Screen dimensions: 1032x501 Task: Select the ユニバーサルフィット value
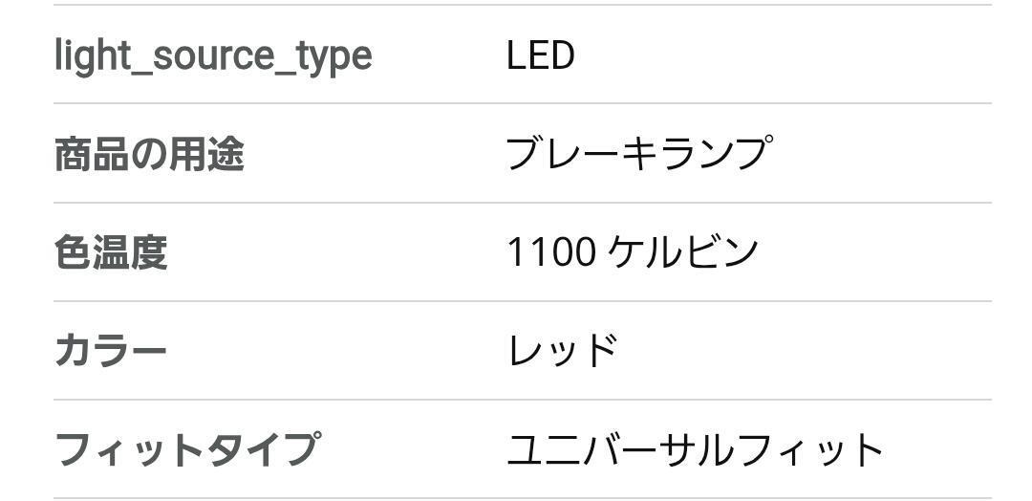coord(695,449)
